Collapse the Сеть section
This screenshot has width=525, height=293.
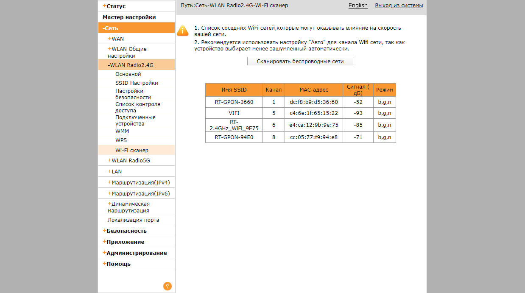coord(110,28)
